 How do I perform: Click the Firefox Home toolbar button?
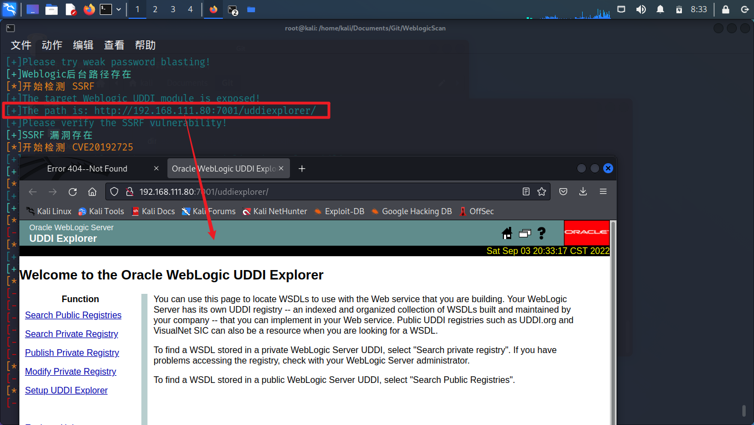(93, 191)
